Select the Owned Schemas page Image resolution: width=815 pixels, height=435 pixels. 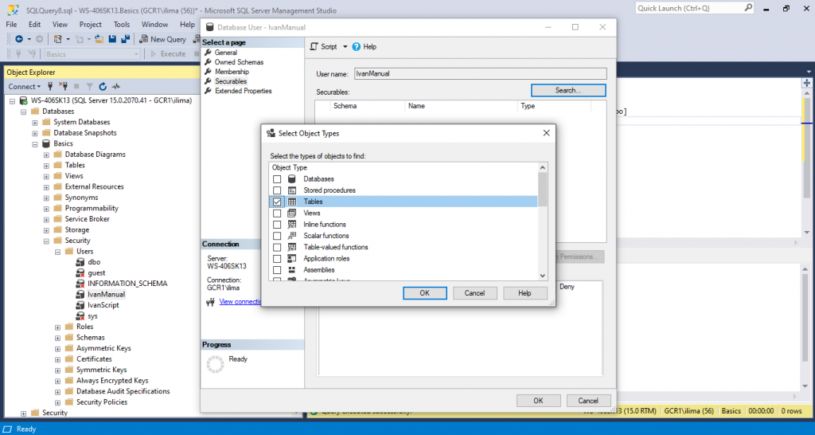tap(239, 62)
